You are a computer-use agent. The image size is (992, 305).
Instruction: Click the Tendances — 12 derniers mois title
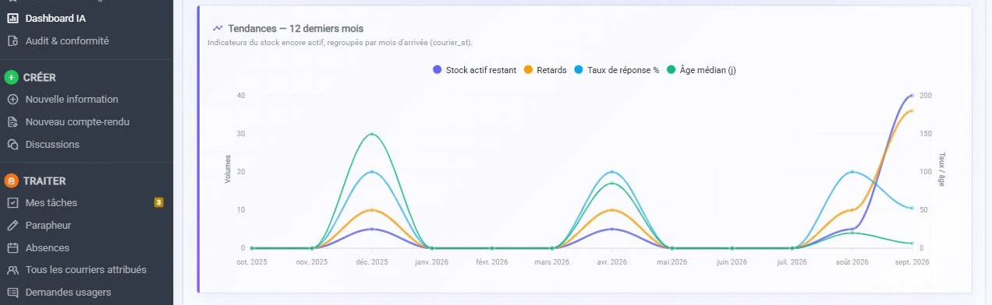pyautogui.click(x=296, y=29)
